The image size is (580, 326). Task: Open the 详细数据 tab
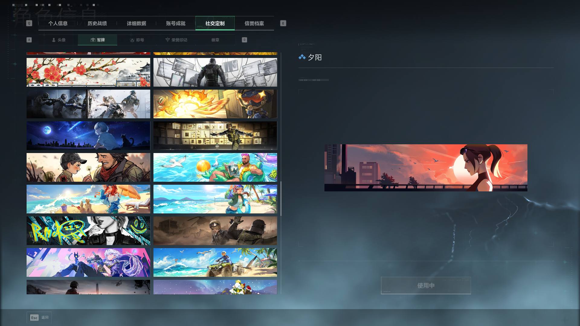click(137, 23)
